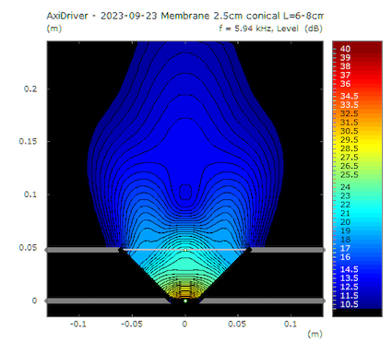Click the 20 dB legend value
The height and width of the screenshot is (342, 392).
pos(345,222)
